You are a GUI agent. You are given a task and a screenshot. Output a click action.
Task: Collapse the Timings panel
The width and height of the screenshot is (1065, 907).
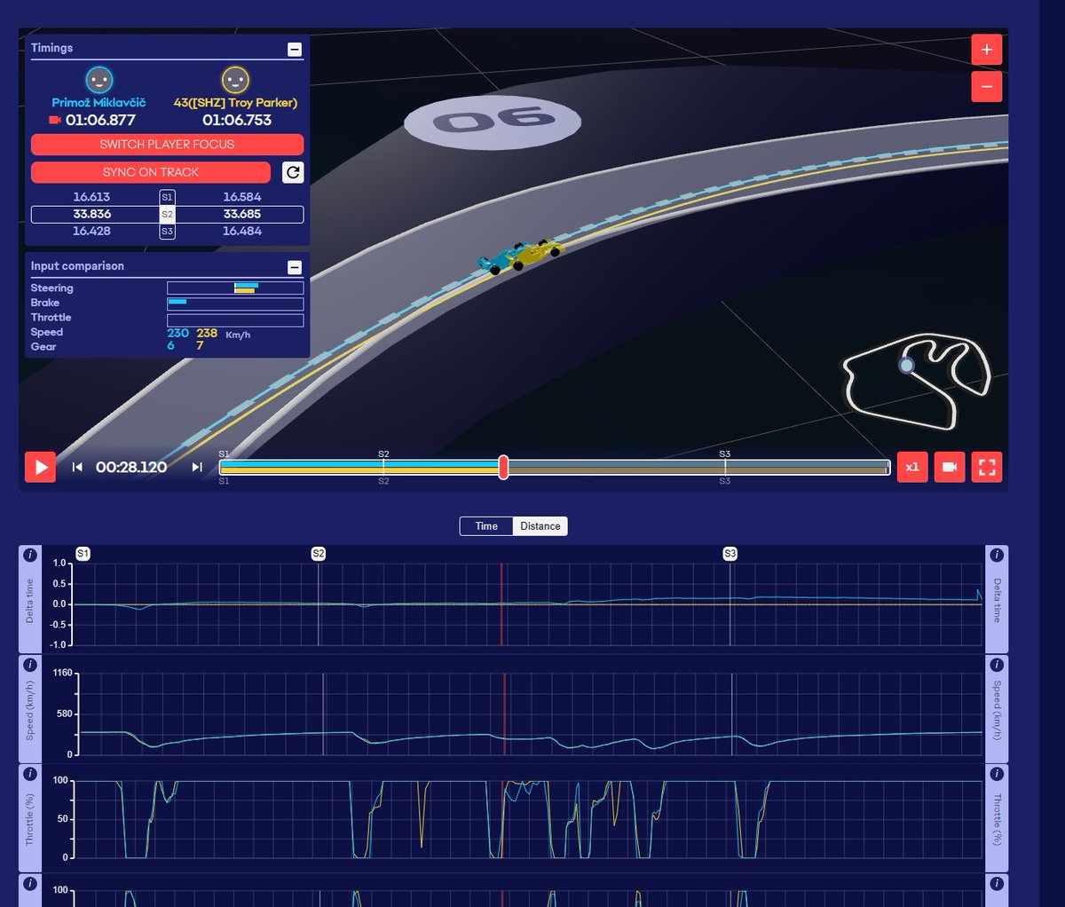click(295, 50)
